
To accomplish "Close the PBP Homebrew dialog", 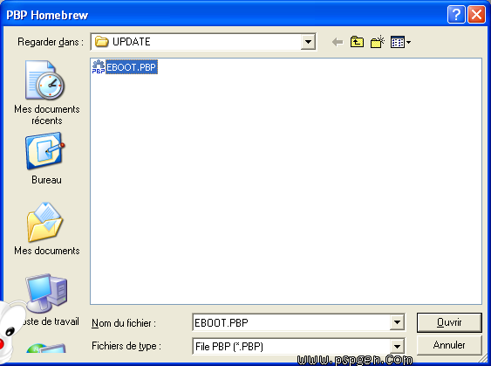I will (476, 15).
